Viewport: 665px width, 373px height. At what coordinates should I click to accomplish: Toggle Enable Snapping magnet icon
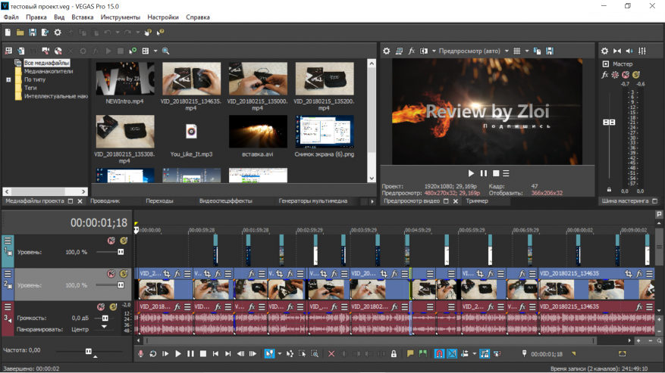coord(439,354)
